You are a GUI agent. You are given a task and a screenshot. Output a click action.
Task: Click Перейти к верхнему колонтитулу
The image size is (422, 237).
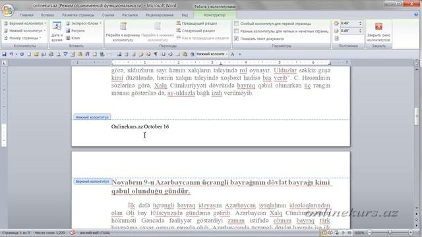click(123, 32)
